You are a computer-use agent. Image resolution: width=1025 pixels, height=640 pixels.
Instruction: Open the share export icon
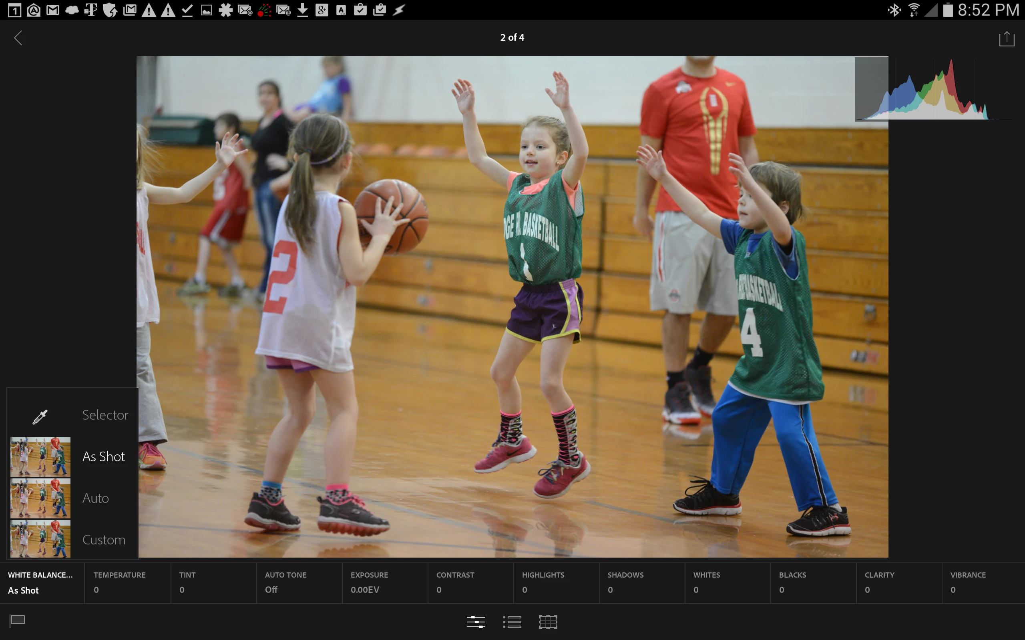1006,38
